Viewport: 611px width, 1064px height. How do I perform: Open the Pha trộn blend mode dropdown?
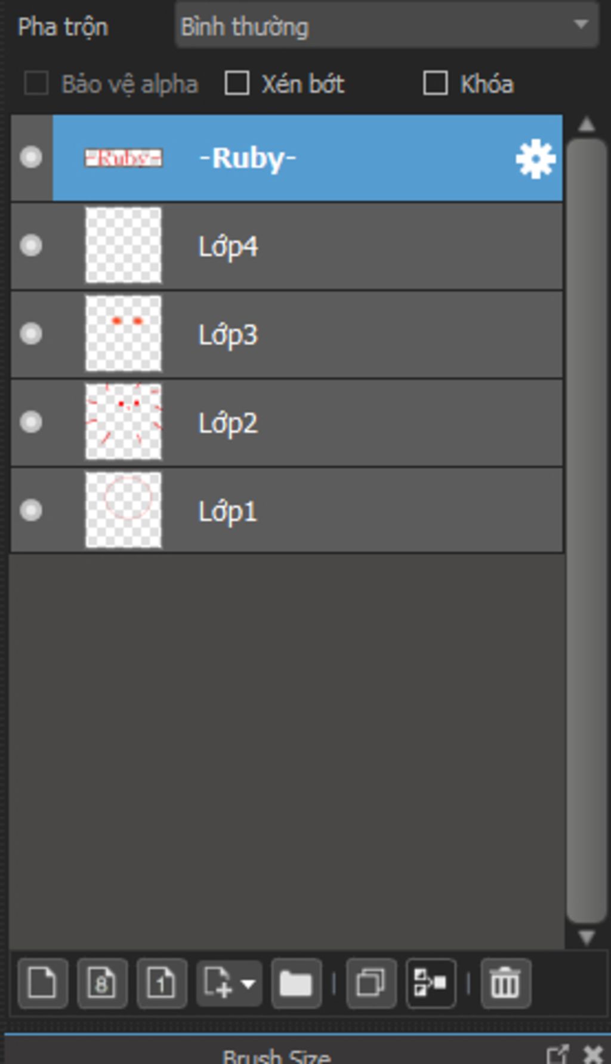point(387,26)
